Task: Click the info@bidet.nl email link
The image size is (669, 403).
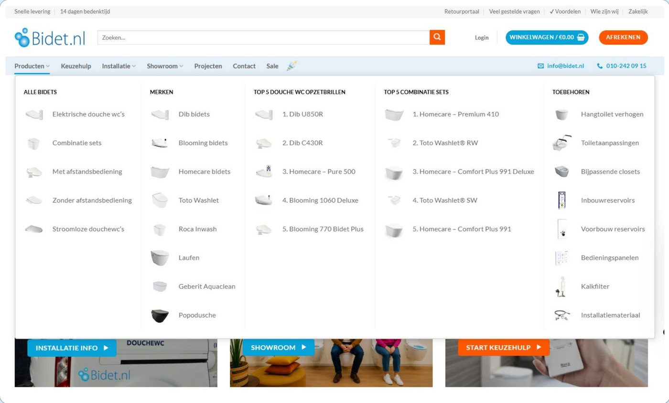Action: (561, 66)
